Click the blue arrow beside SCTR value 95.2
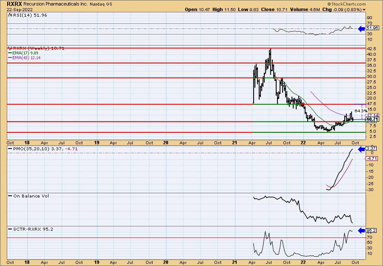The image size is (383, 266). point(361,230)
